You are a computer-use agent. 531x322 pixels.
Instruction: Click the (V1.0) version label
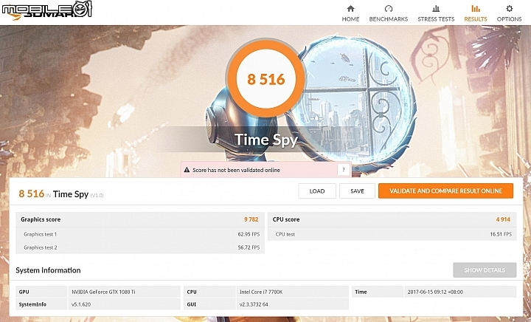click(97, 196)
